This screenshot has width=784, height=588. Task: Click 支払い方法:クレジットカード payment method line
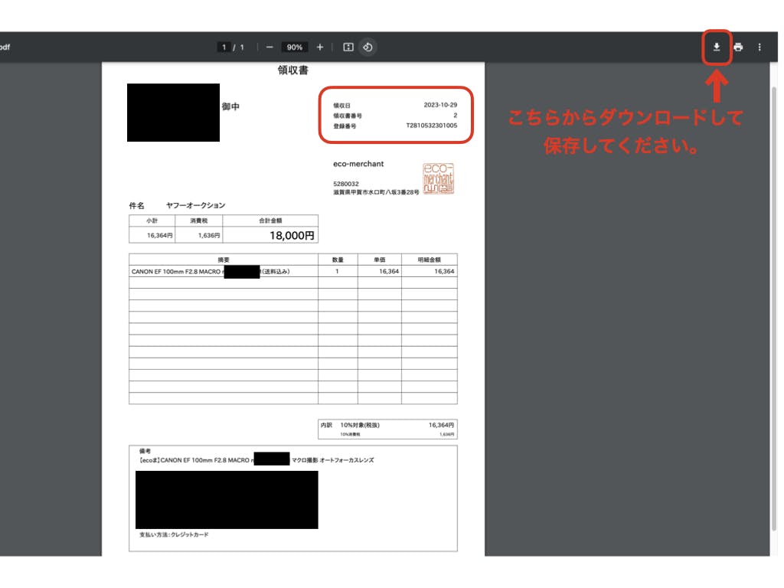[174, 534]
